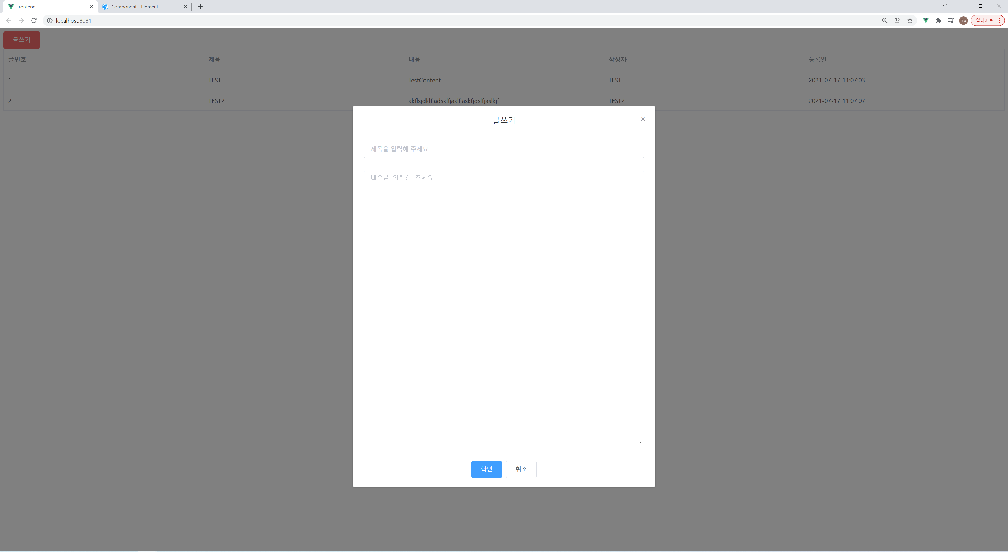
Task: Bookmark this page with star icon
Action: (910, 20)
